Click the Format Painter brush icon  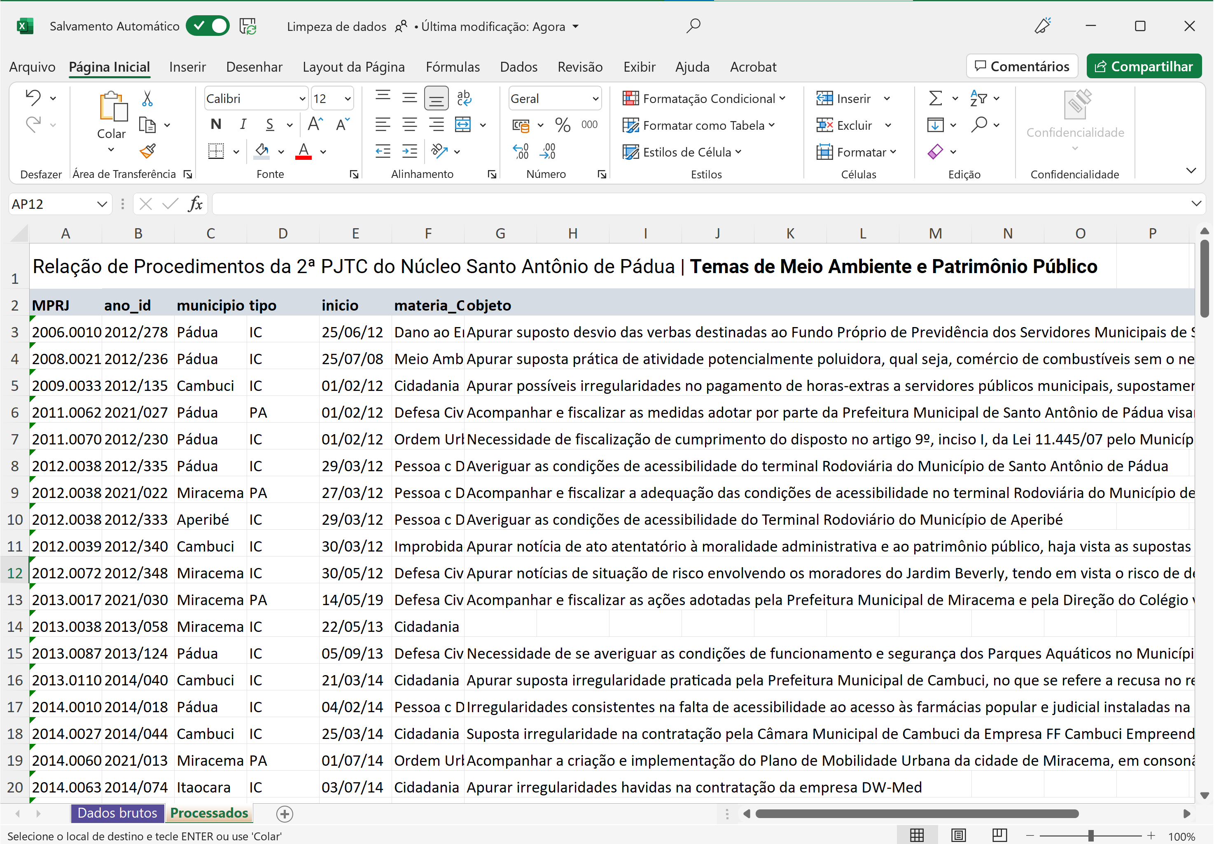pyautogui.click(x=147, y=152)
